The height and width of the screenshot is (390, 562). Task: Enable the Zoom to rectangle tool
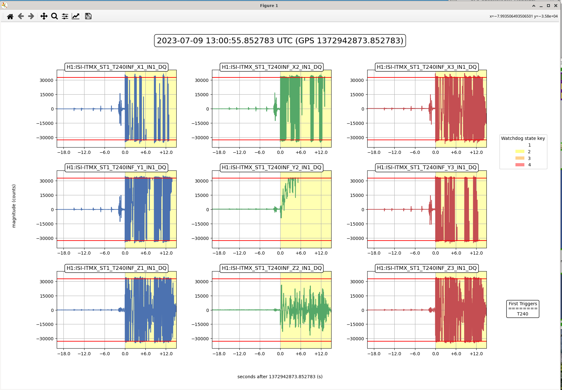click(55, 16)
